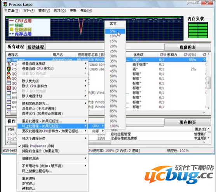Click the process list vertical scrollbar thumb
The height and width of the screenshot is (192, 216).
208,83
